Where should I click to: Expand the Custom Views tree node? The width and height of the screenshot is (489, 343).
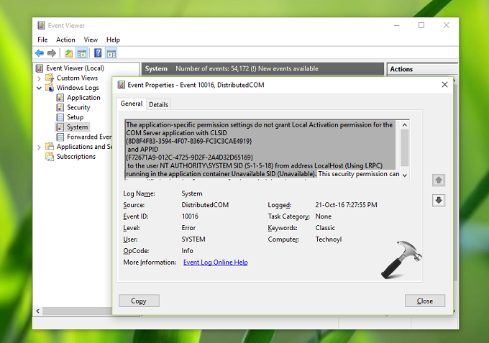(40, 78)
